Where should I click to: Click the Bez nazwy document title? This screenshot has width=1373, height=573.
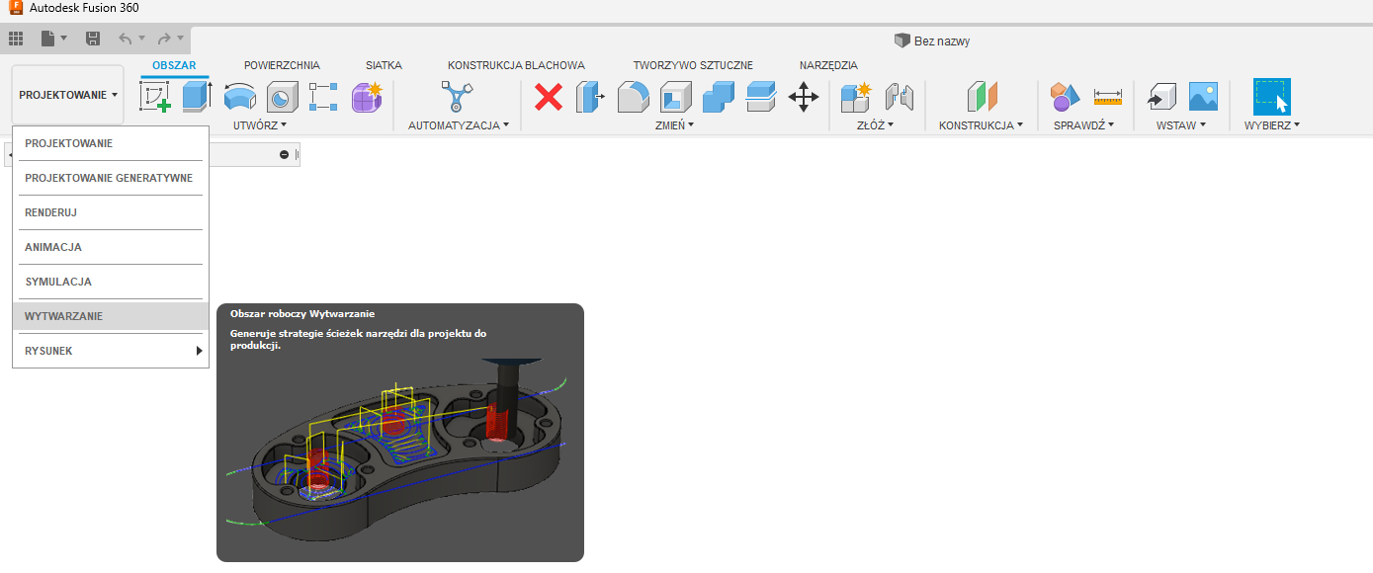[x=942, y=41]
